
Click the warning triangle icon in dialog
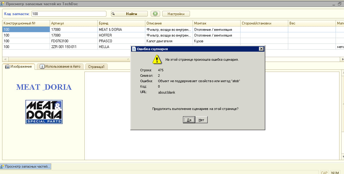[157, 59]
